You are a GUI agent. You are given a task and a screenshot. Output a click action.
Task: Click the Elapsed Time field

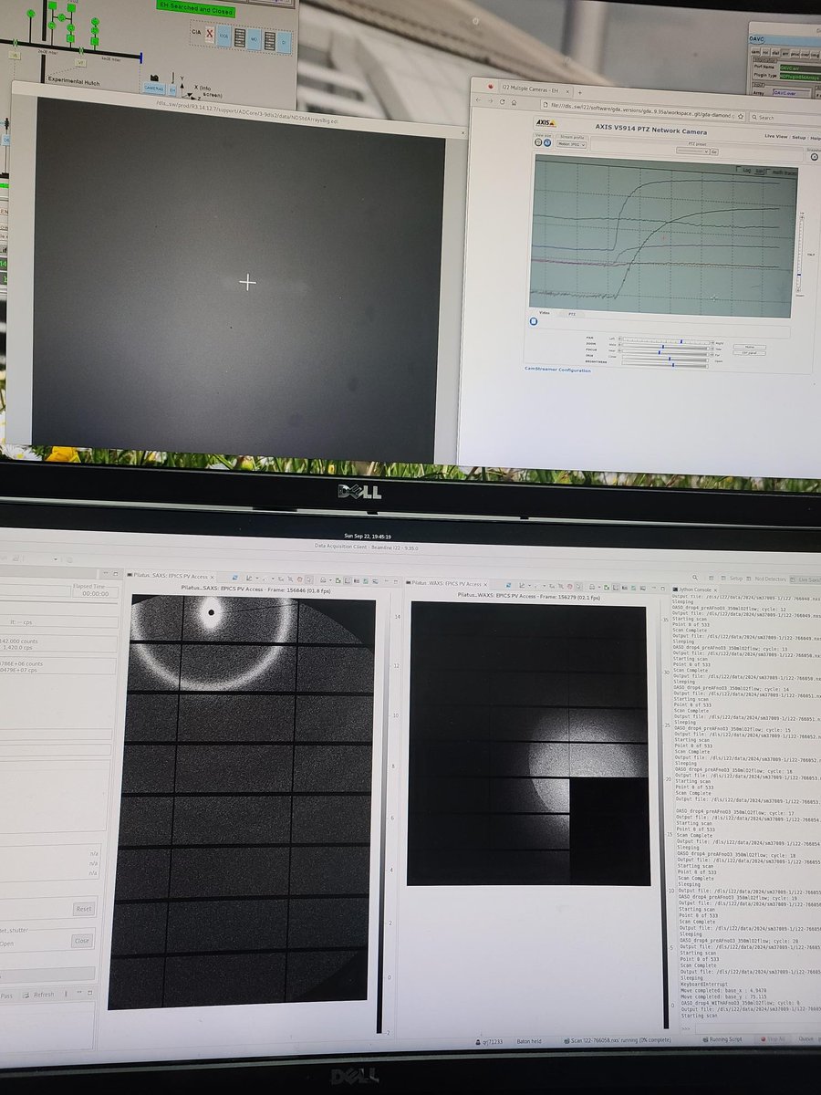click(96, 593)
